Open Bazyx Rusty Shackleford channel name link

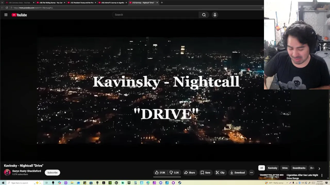pos(27,171)
